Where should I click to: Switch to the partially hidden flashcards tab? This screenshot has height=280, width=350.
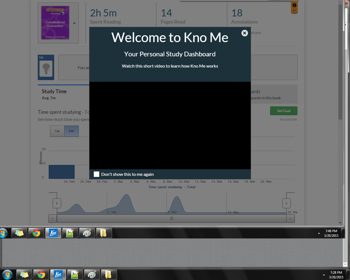(274, 94)
